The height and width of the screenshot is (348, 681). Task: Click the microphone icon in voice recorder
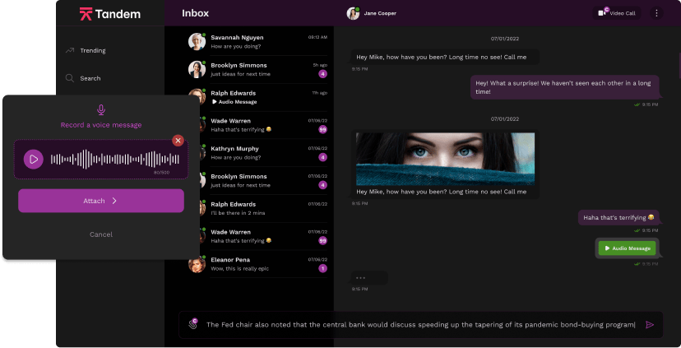point(101,110)
